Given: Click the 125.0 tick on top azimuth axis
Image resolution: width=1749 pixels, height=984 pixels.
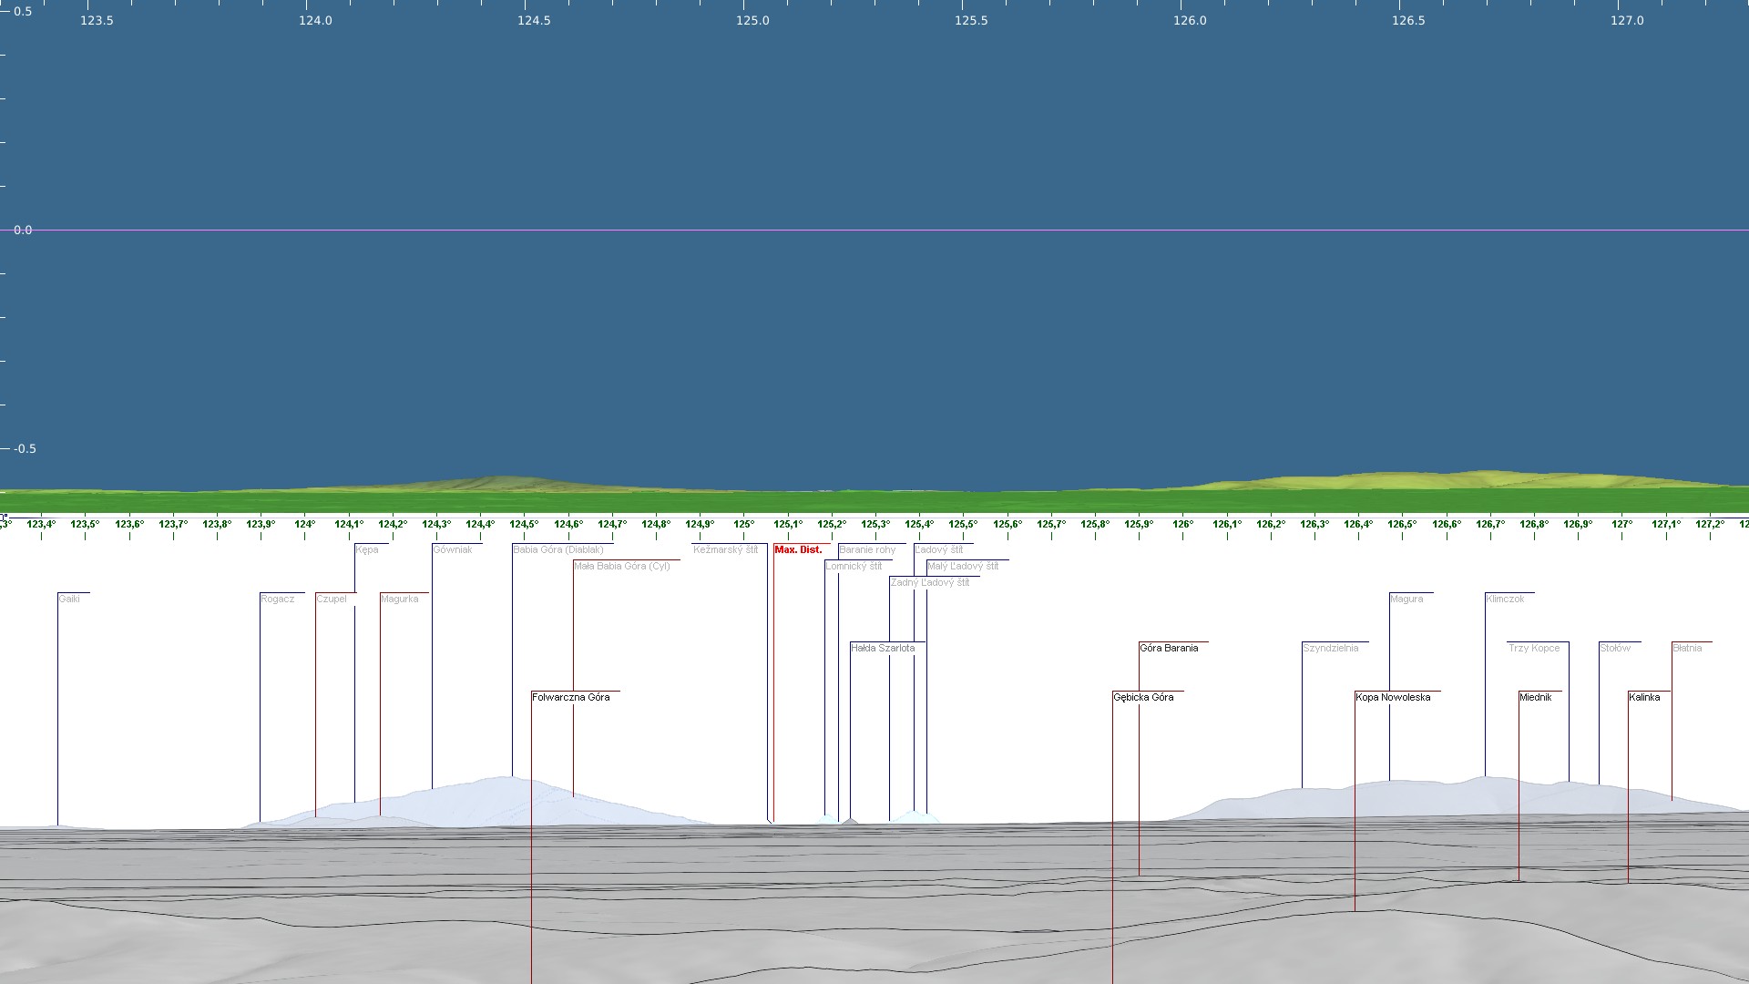Looking at the screenshot, I should [752, 20].
